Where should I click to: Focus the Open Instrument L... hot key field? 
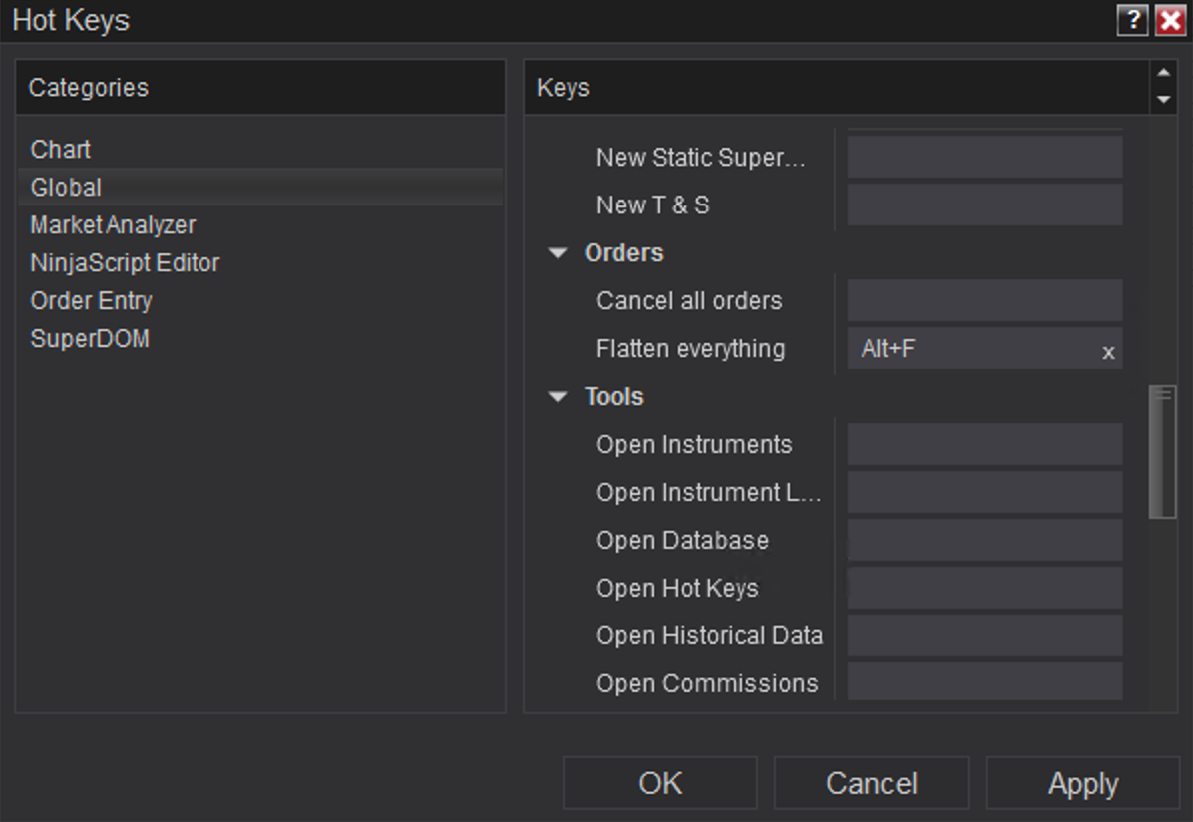pyautogui.click(x=985, y=493)
